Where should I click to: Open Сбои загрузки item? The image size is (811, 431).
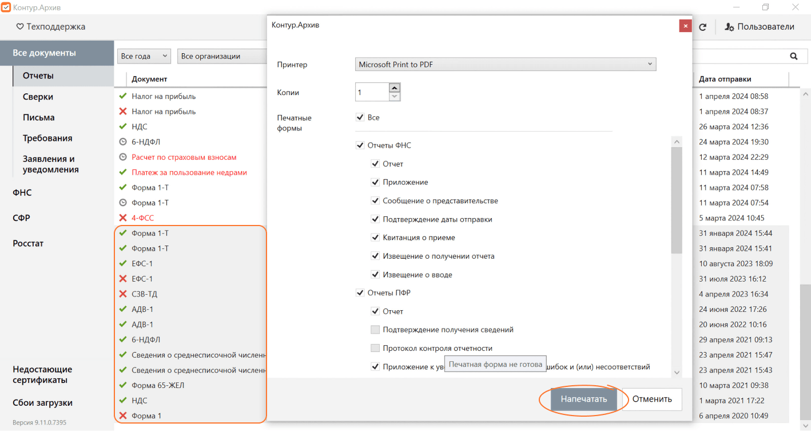pyautogui.click(x=43, y=402)
